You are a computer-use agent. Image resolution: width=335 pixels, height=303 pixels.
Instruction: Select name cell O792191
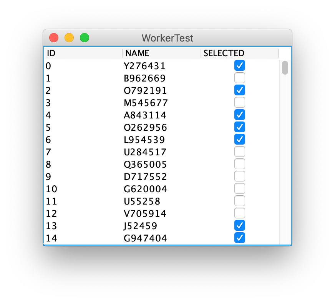(x=162, y=90)
